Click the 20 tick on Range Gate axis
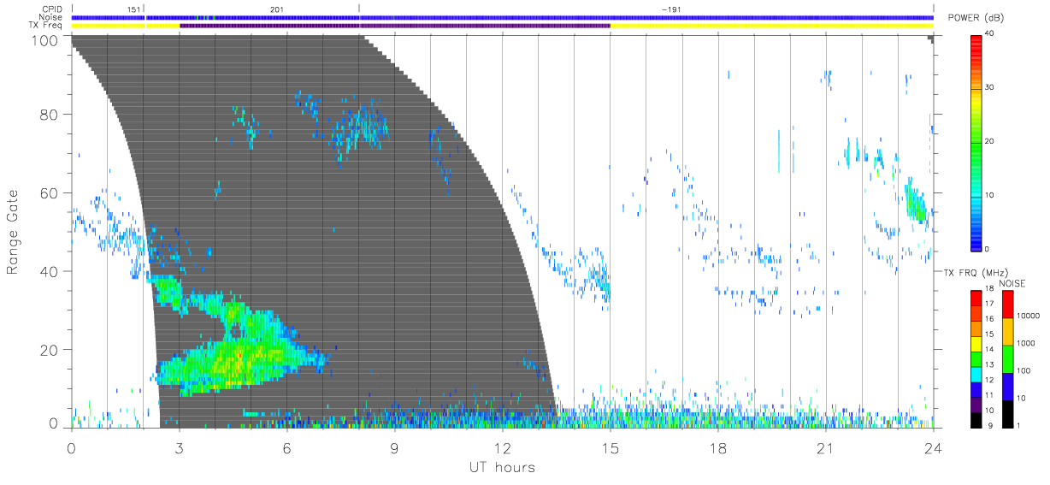Viewport: 1050px width, 485px height. 48,350
